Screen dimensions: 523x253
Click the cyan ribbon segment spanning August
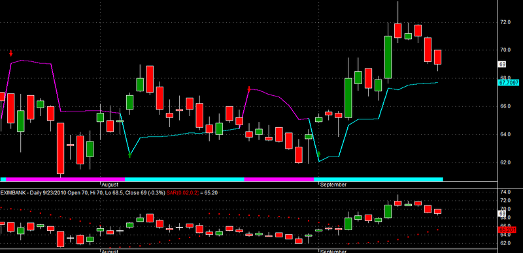tap(184, 179)
